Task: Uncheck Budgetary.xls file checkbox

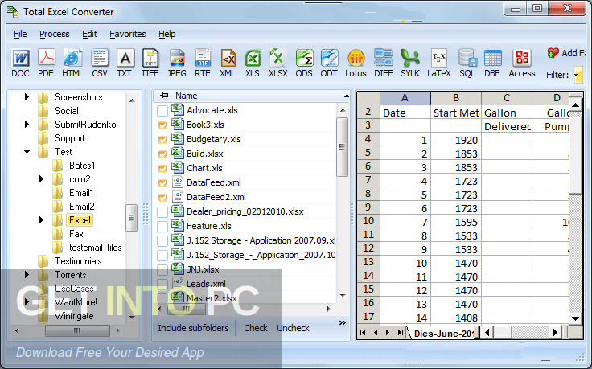Action: click(162, 140)
